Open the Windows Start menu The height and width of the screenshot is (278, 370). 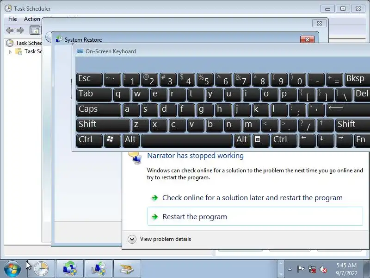[12, 269]
